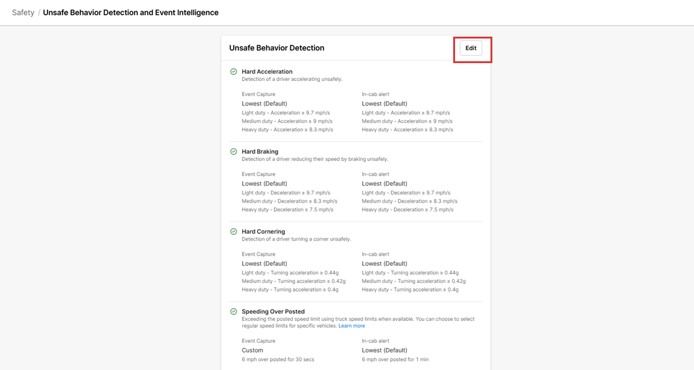Image resolution: width=694 pixels, height=370 pixels.
Task: Click the green check icon beside Hard Cornering
Action: click(x=234, y=232)
